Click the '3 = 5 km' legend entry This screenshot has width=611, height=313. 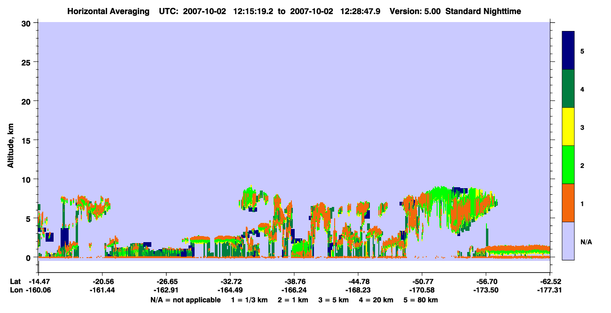(x=334, y=300)
